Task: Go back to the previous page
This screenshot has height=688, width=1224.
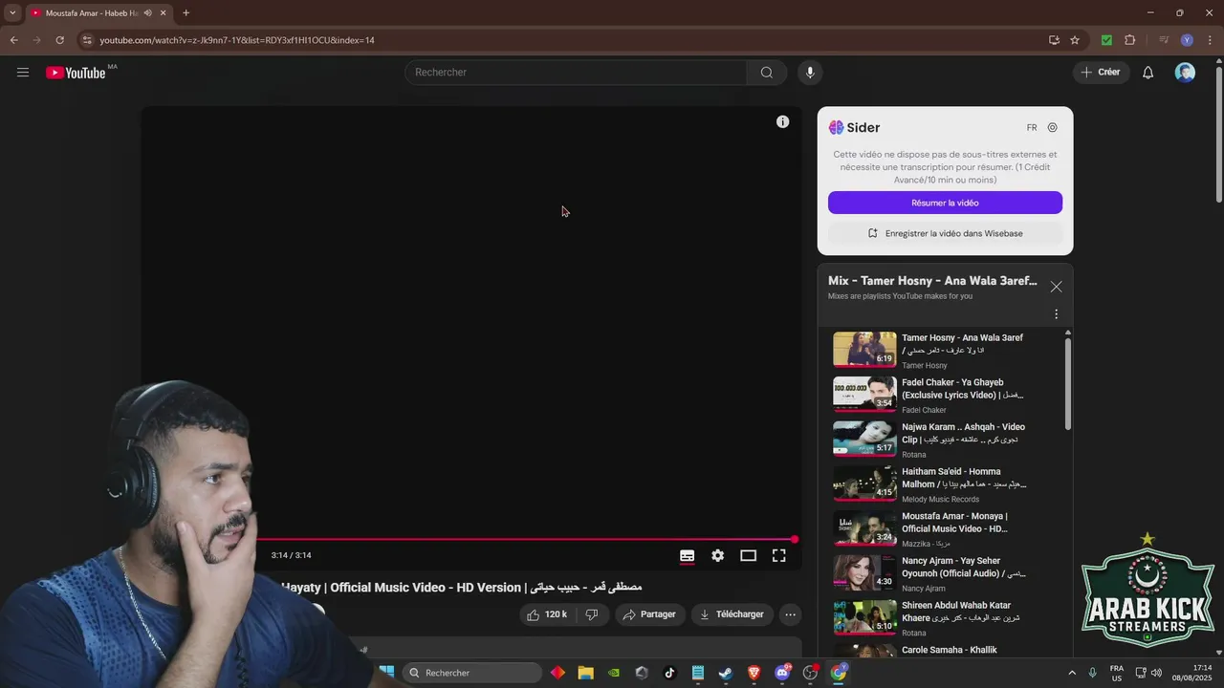Action: point(13,40)
